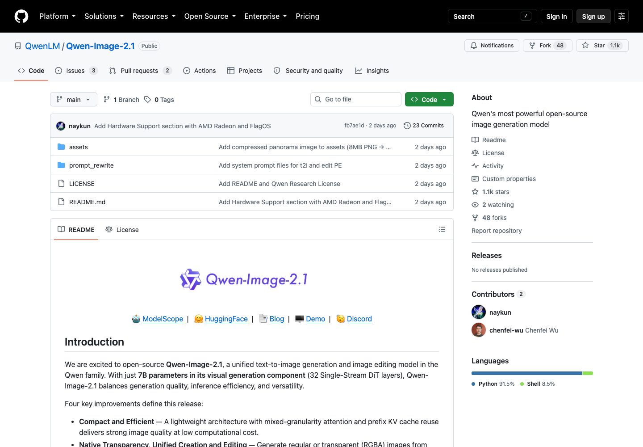The height and width of the screenshot is (447, 643).
Task: Open the header settings sliders icon
Action: pos(622,16)
